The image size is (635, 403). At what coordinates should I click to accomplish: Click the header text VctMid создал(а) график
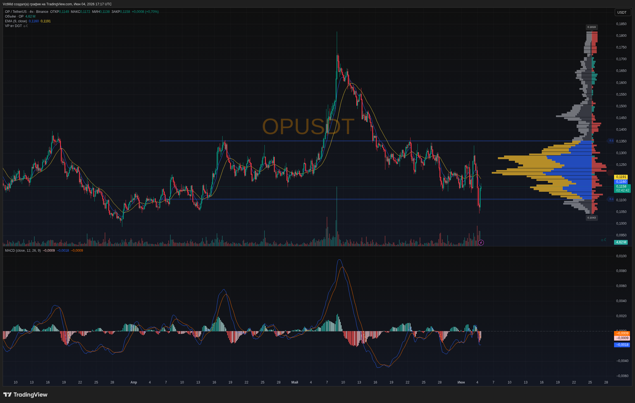[x=21, y=4]
